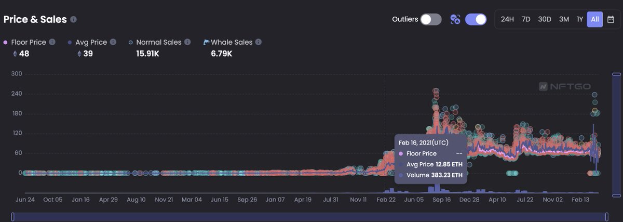Viewport: 623px width, 222px height.
Task: Select the 24H time range
Action: point(507,19)
